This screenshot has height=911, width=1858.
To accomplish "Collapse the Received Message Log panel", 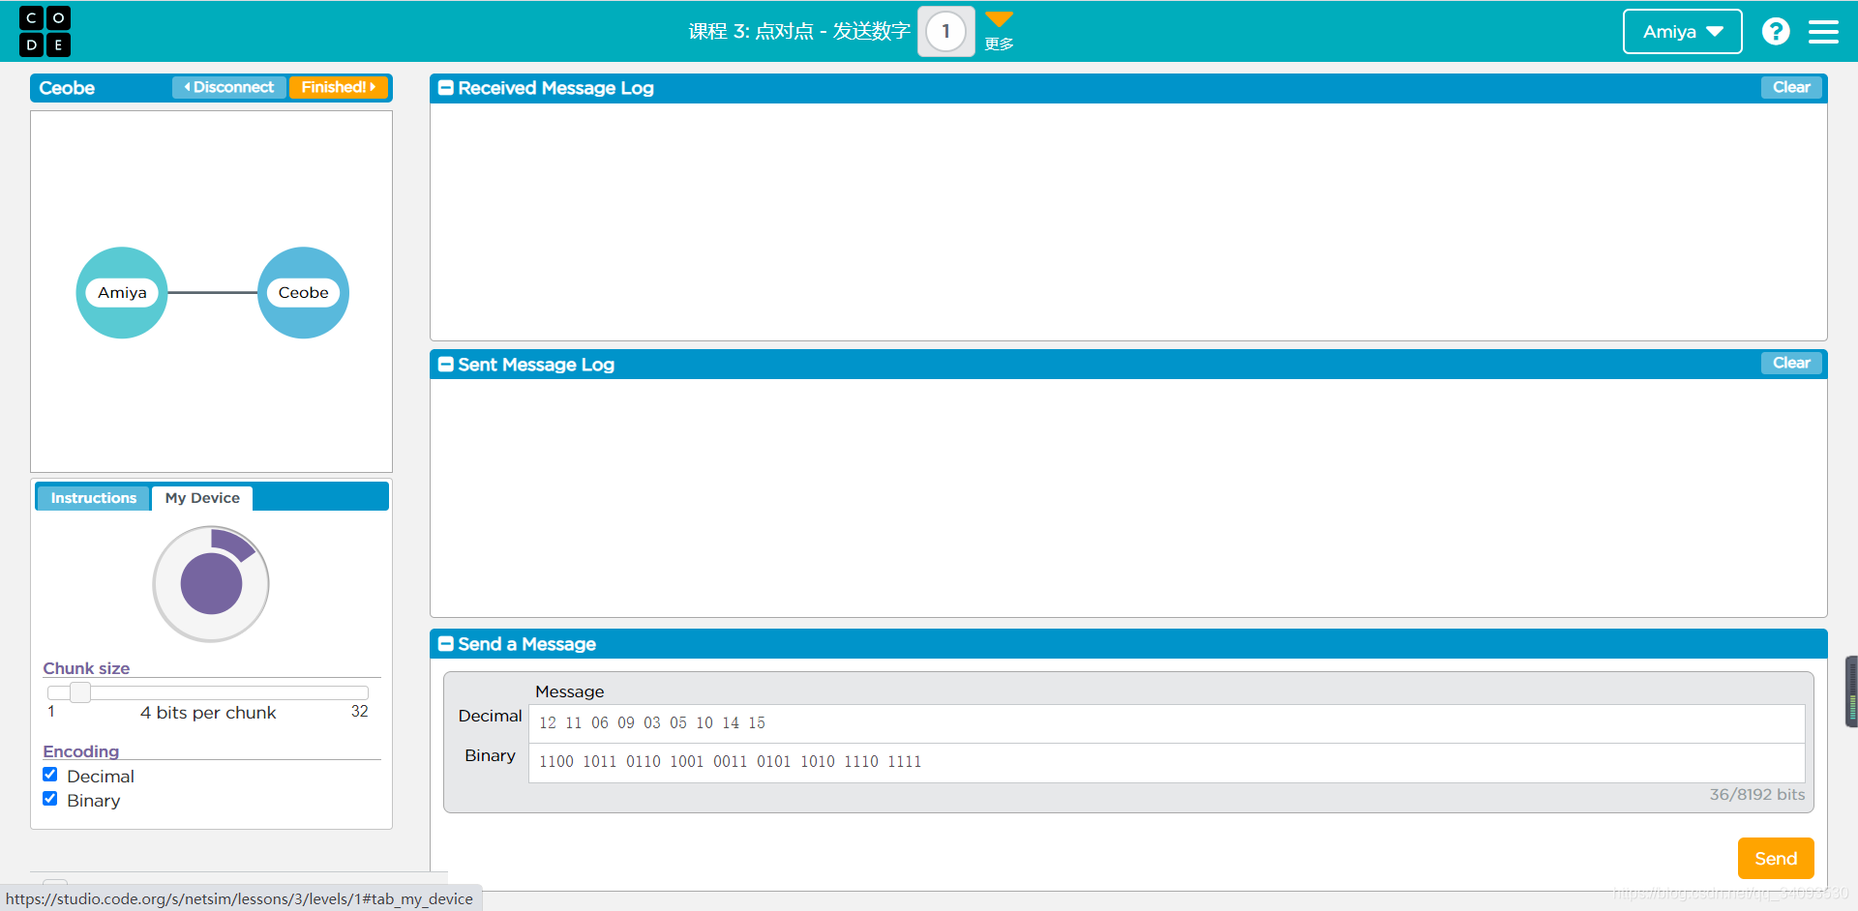I will coord(446,88).
